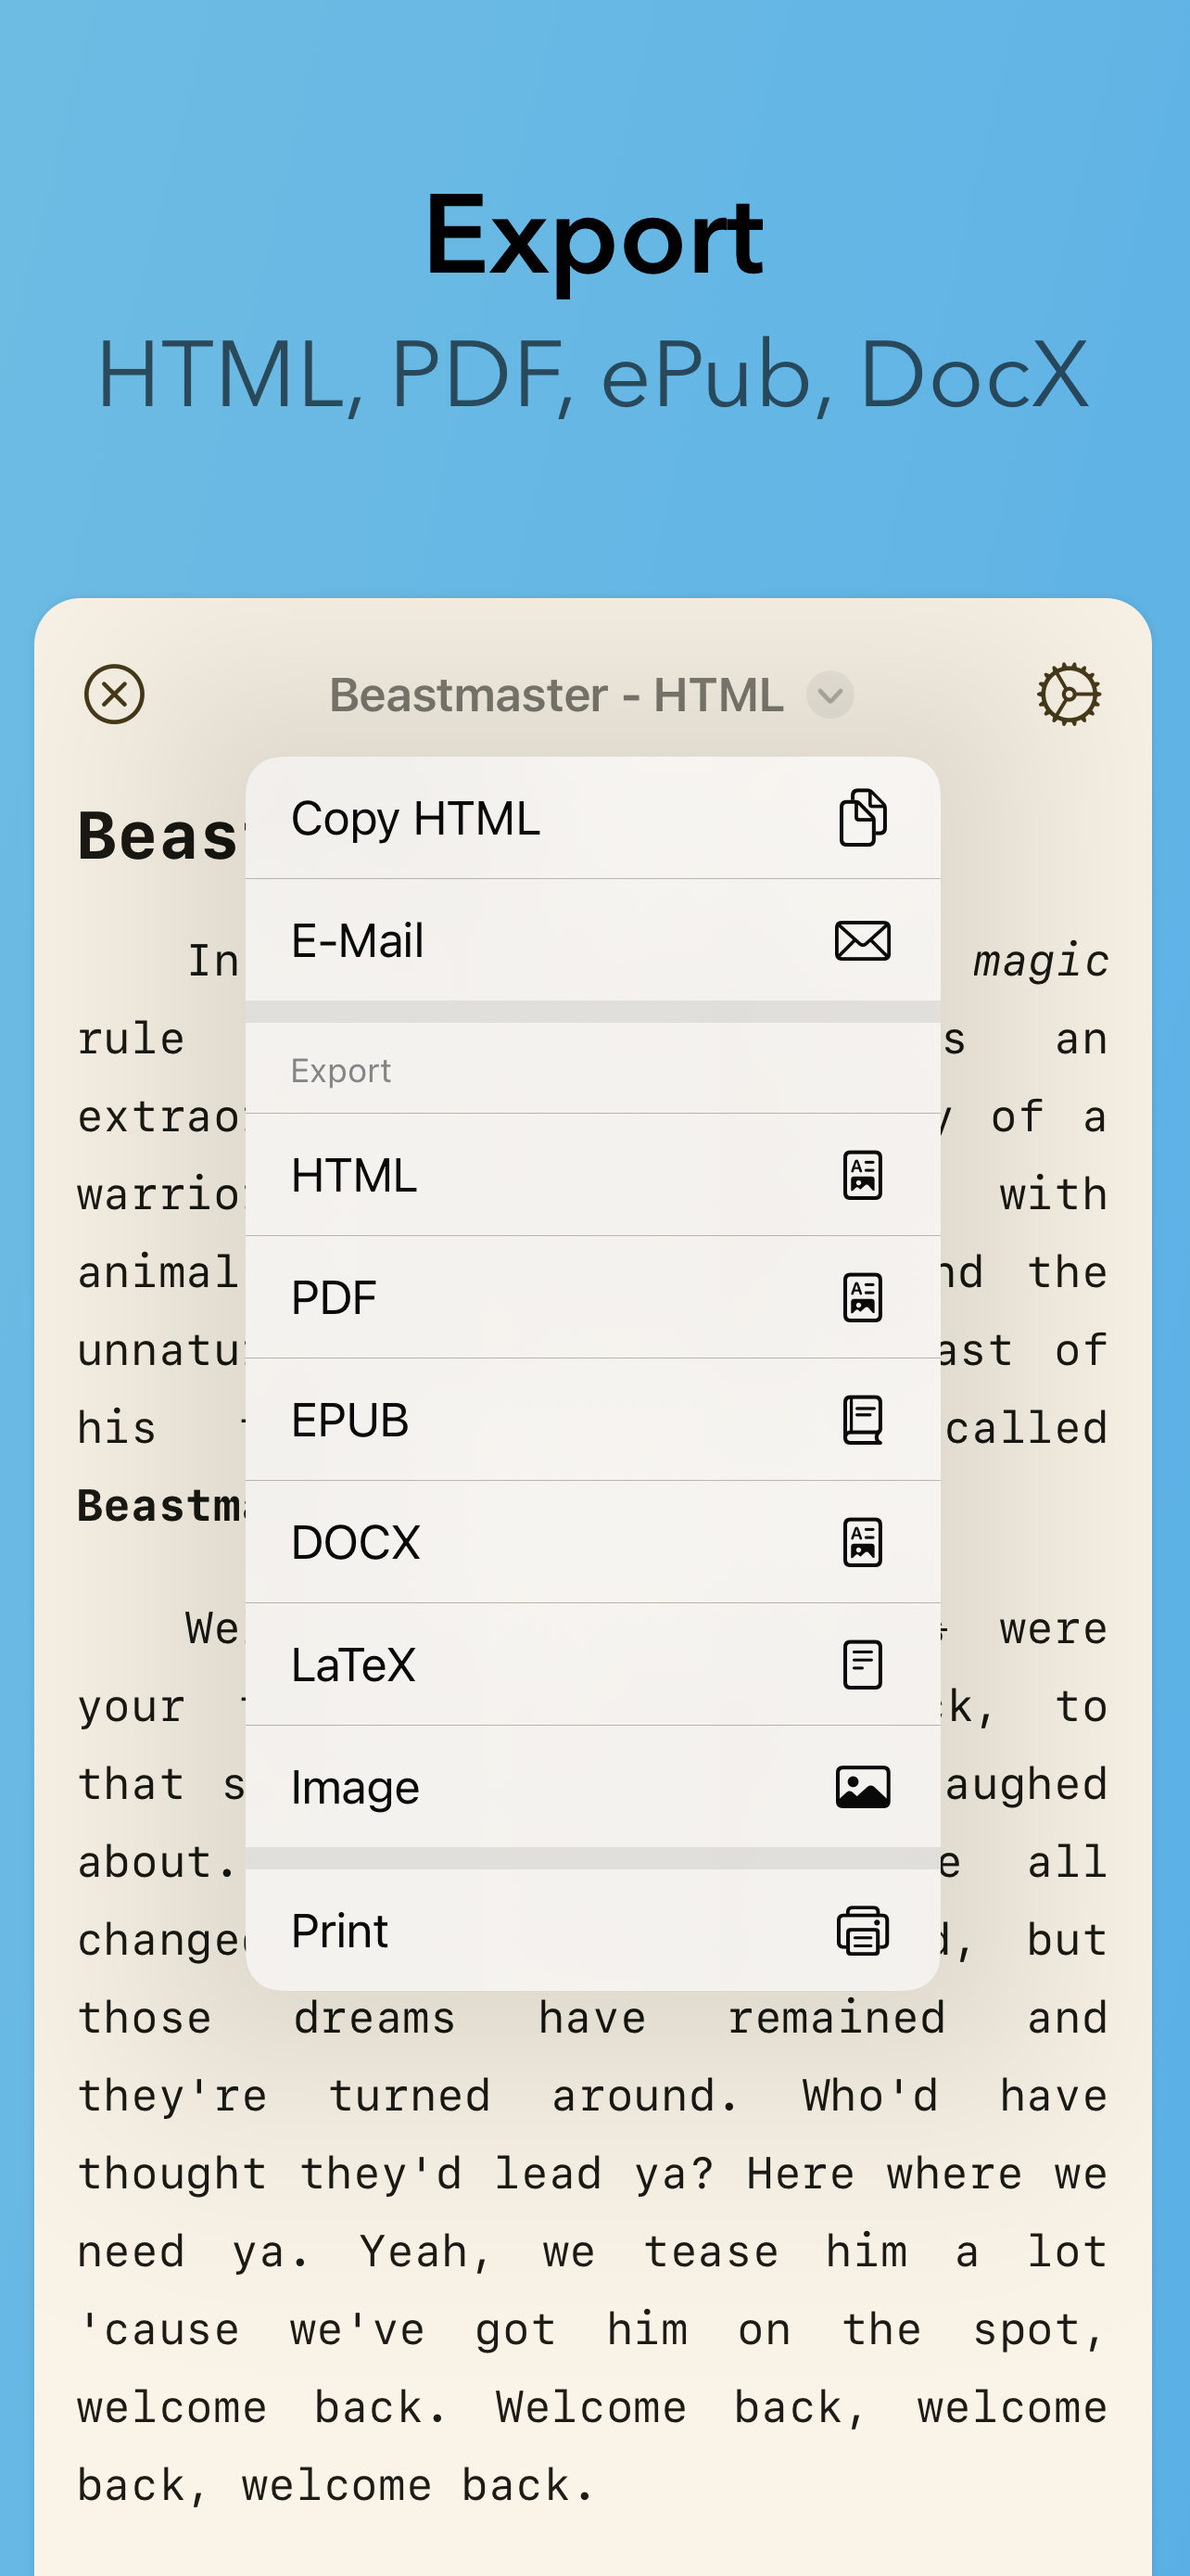1190x2576 pixels.
Task: Click the italic word 'magic' in preview
Action: coord(1040,961)
